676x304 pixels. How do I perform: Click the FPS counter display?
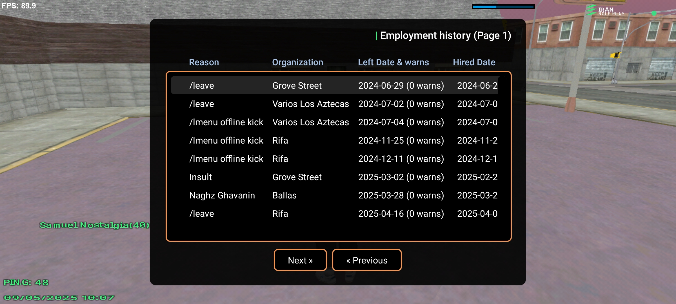(19, 6)
